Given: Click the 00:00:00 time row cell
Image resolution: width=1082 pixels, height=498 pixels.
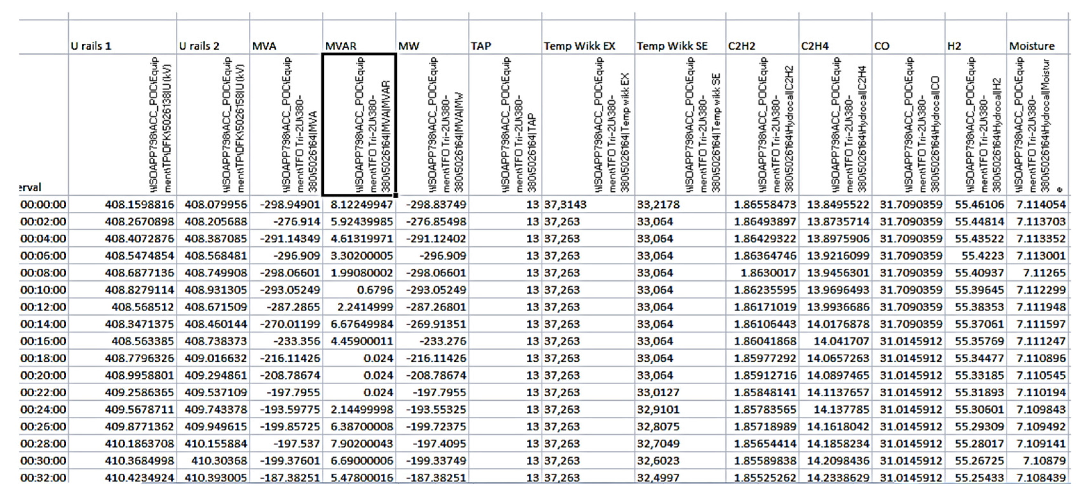Looking at the screenshot, I should tap(43, 205).
